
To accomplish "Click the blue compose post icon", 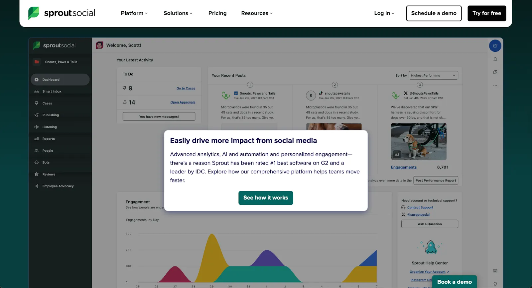I will (495, 46).
